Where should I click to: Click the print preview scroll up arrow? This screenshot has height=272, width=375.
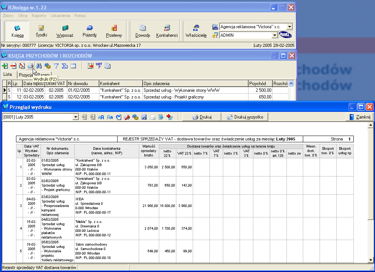click(371, 125)
